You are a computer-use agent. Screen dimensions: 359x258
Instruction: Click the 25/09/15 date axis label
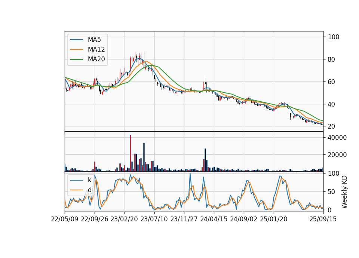[x=323, y=219]
